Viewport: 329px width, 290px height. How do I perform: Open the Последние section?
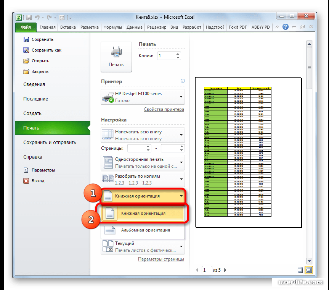35,99
